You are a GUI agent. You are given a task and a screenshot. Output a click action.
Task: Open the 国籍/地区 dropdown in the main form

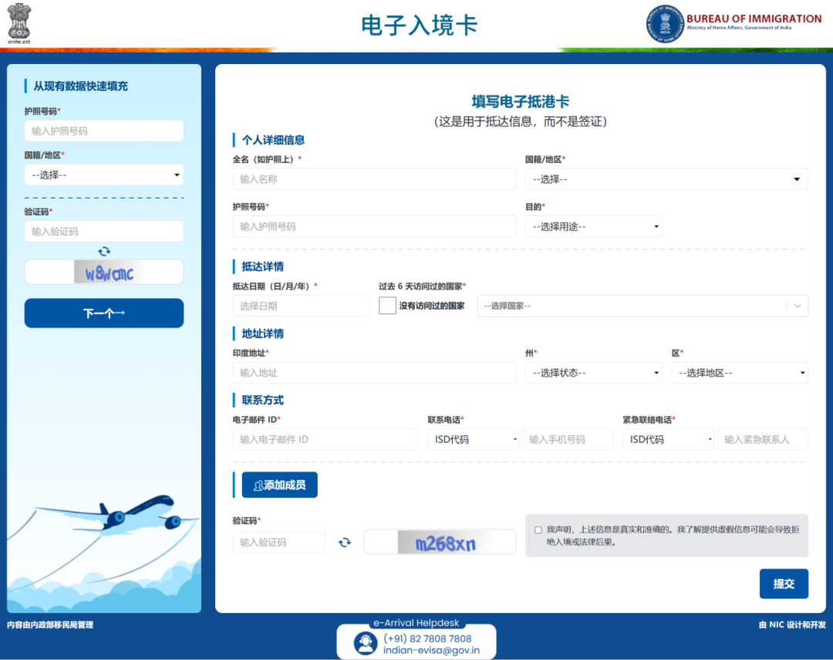point(666,179)
